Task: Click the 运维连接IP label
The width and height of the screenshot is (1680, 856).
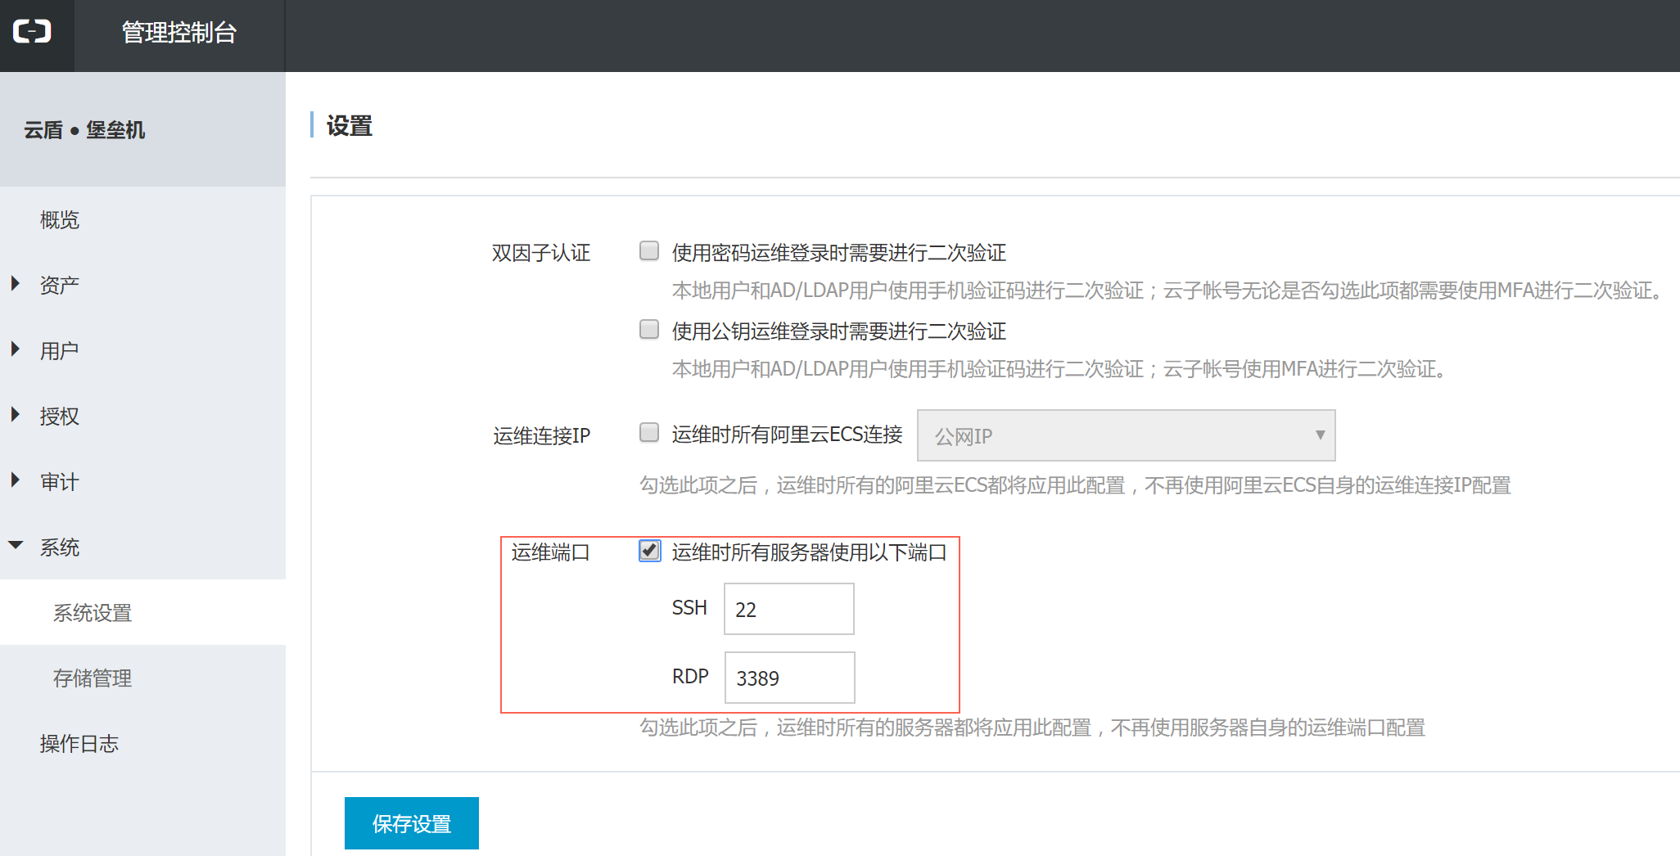Action: pos(541,435)
